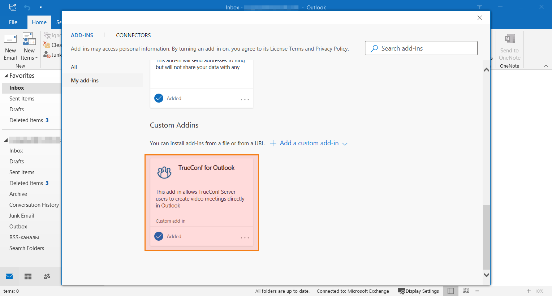The height and width of the screenshot is (296, 552).
Task: Switch to the CONNECTORS tab
Action: (133, 35)
